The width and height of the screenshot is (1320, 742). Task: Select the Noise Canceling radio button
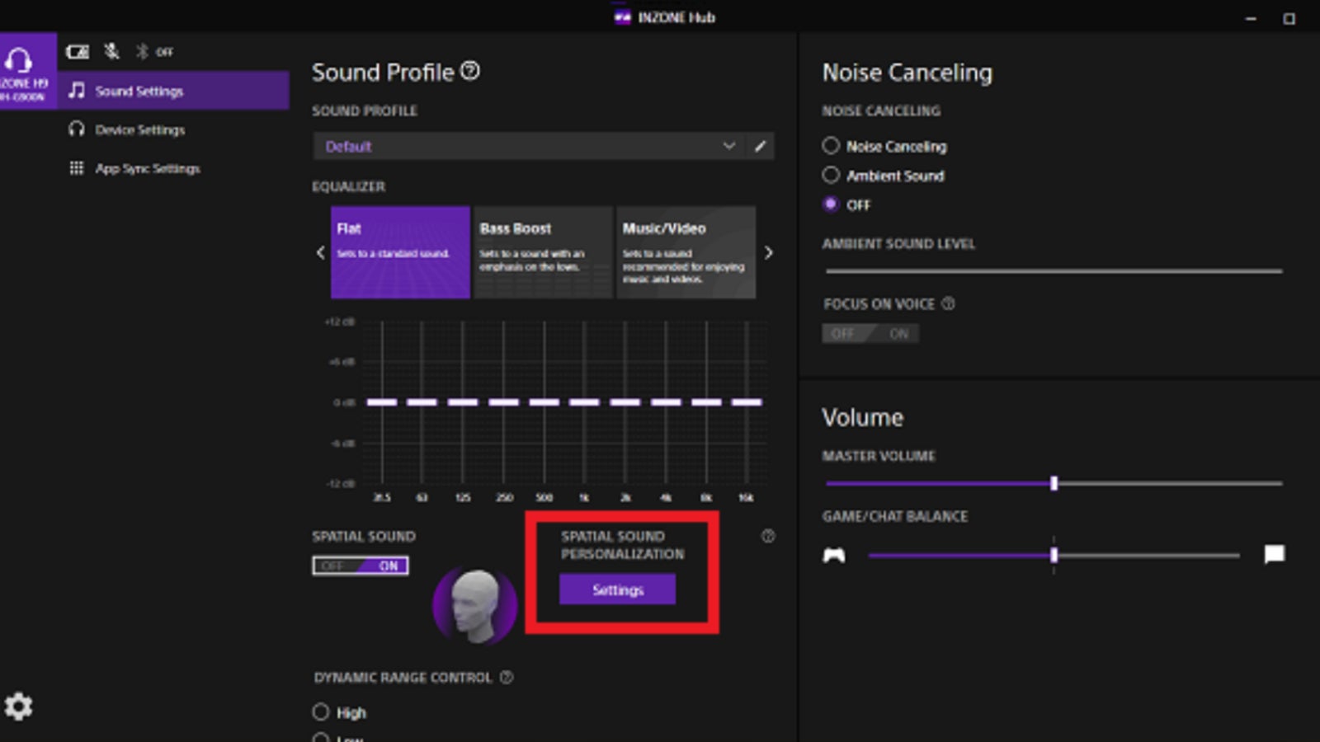[831, 146]
